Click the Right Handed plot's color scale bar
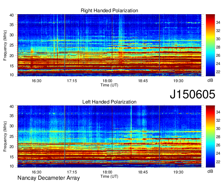224x182 pixels. pos(210,45)
